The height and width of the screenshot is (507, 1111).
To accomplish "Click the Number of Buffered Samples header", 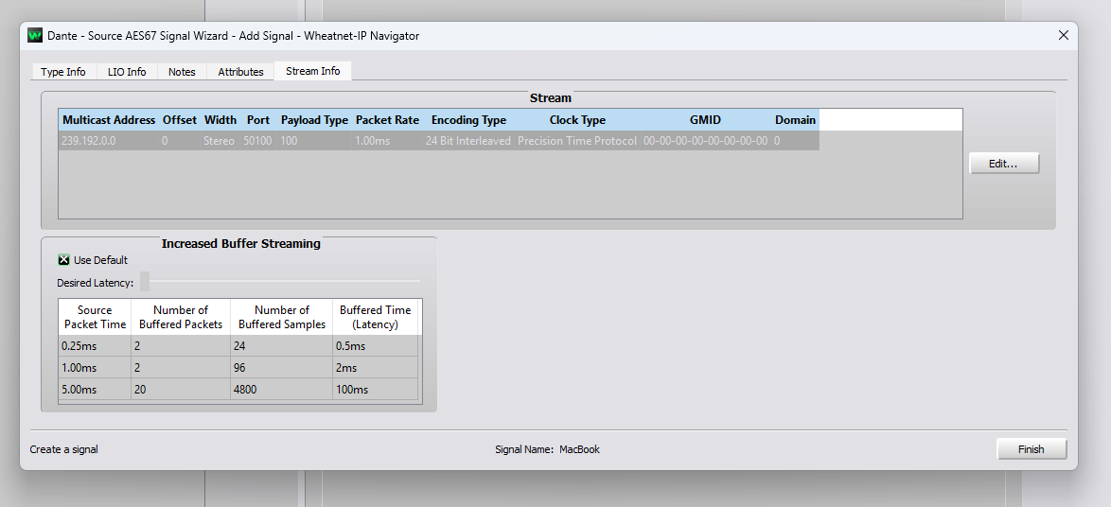I will pos(281,317).
